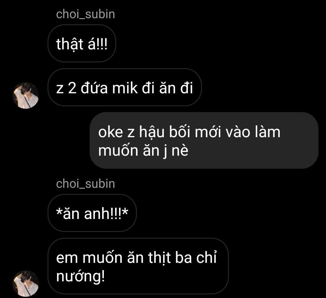Click "muốn ăn j nè" line in sent bubble

143,151
